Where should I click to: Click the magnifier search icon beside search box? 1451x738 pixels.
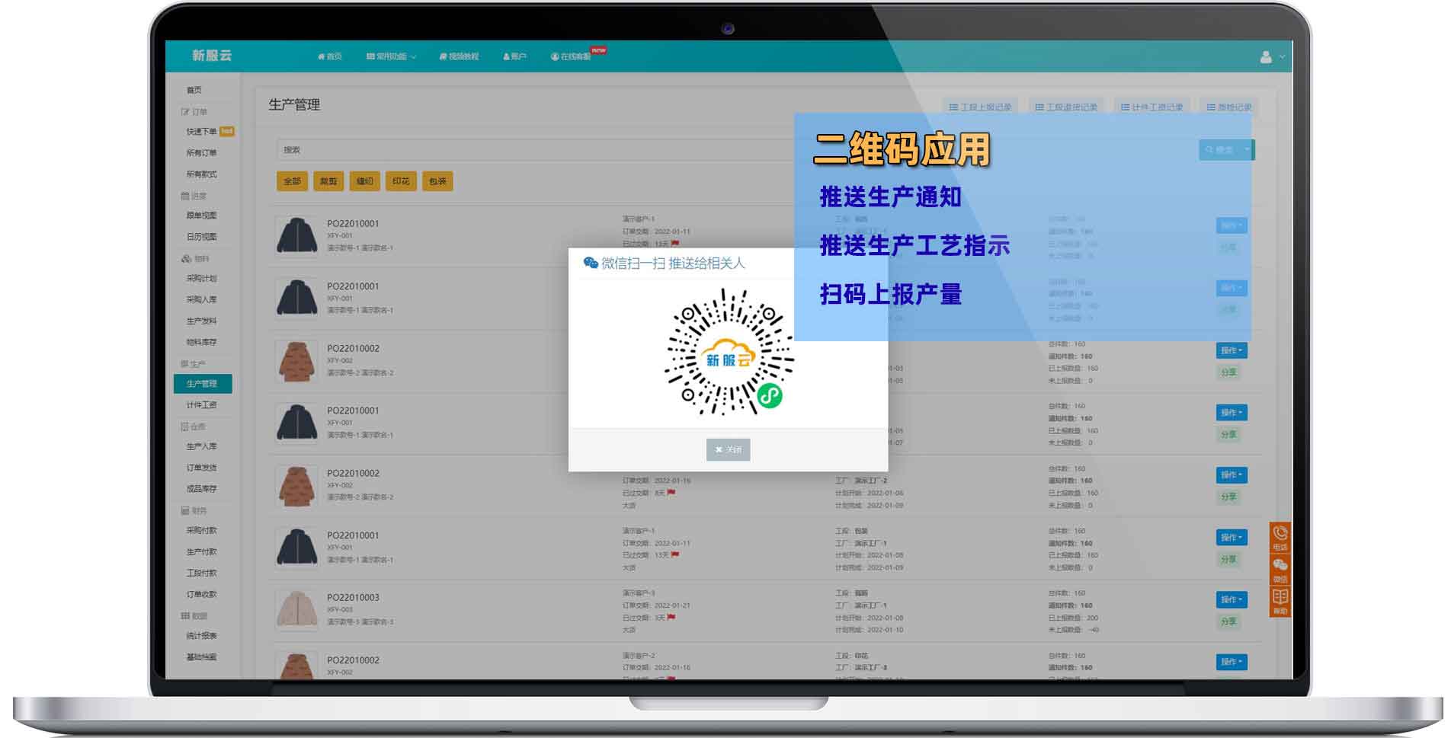[1210, 150]
